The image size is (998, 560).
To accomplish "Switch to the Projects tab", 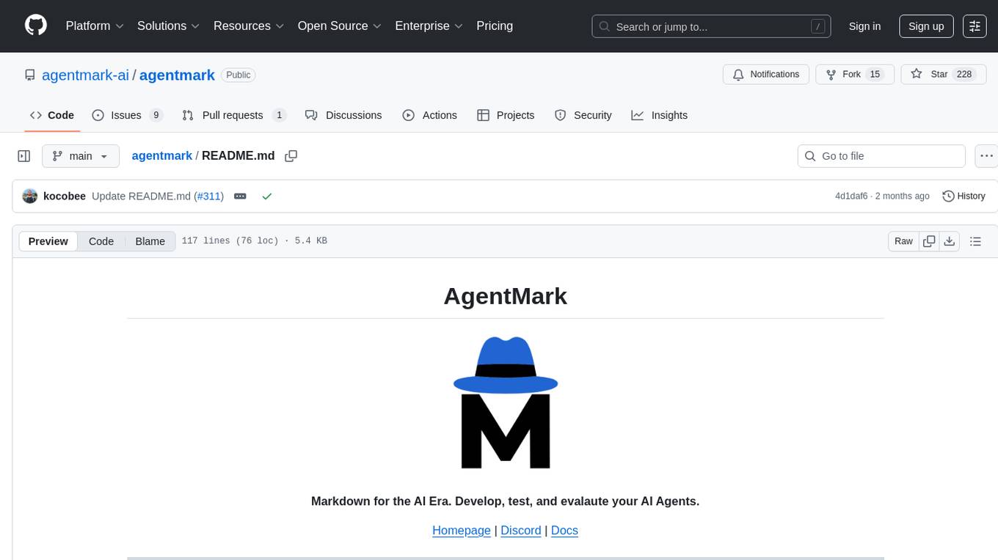I will pos(506,115).
